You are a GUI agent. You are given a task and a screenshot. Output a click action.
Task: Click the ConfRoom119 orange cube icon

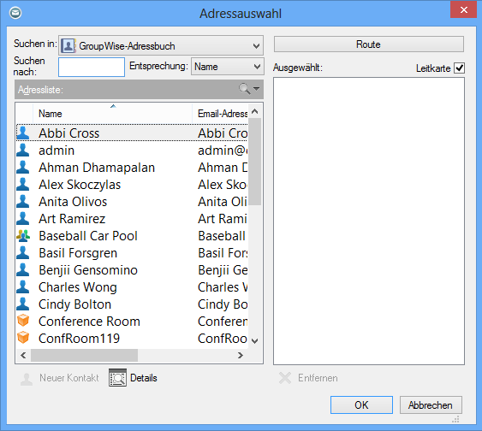tap(23, 338)
